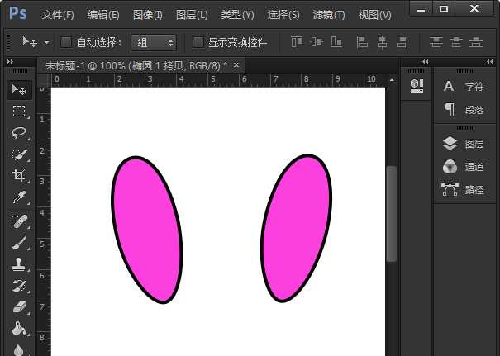Open the Move tool preset picker arrow
The image size is (500, 356).
tap(47, 42)
